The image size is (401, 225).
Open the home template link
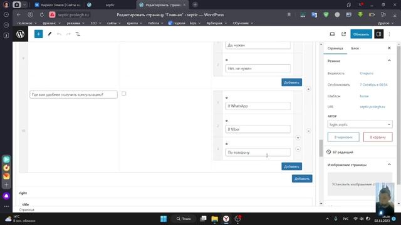tap(364, 96)
